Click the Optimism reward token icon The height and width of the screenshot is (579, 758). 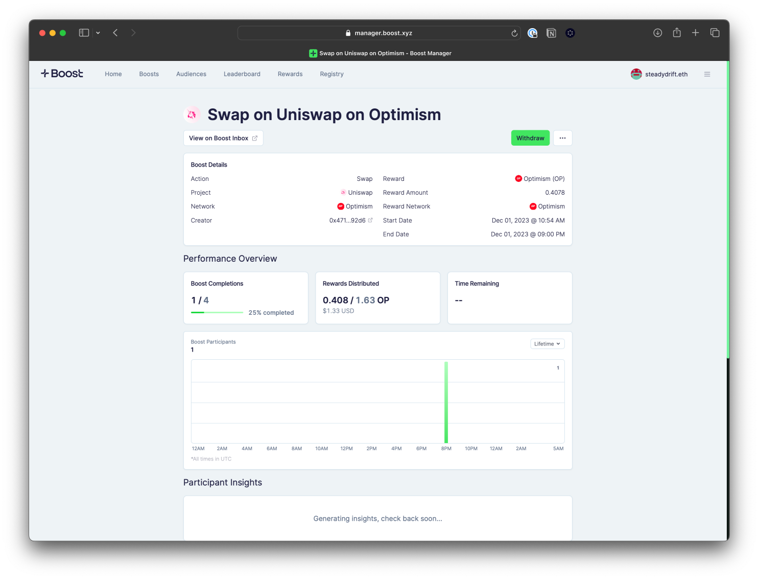click(x=518, y=179)
